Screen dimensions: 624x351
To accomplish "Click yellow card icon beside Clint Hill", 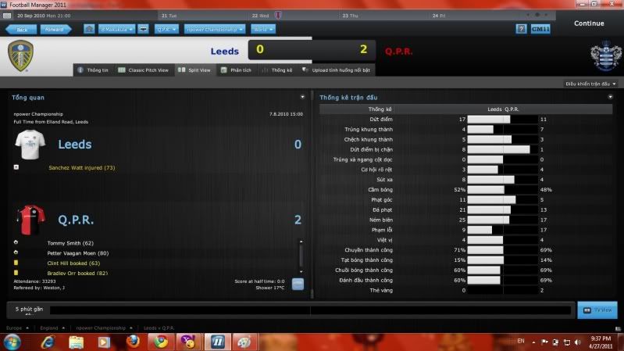I will pyautogui.click(x=16, y=263).
